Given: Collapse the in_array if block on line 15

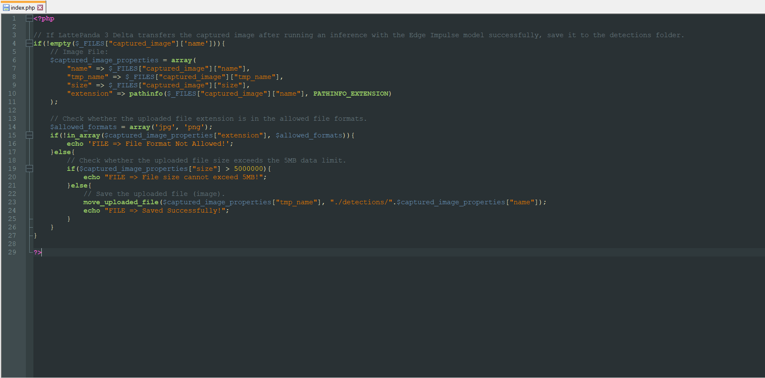Looking at the screenshot, I should [x=29, y=135].
